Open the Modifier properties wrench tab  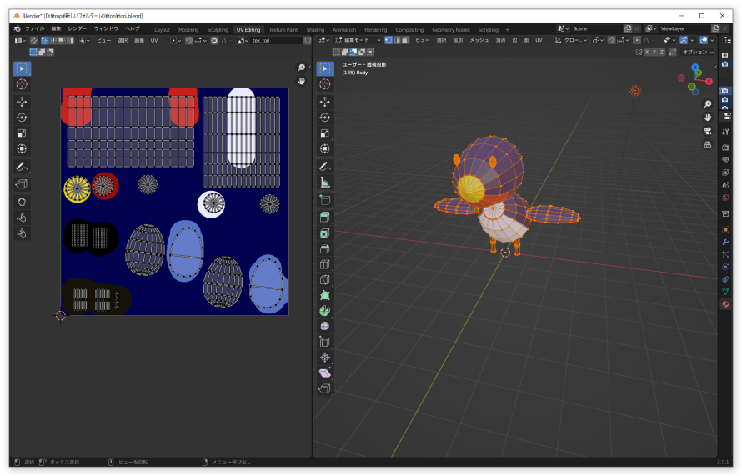725,242
